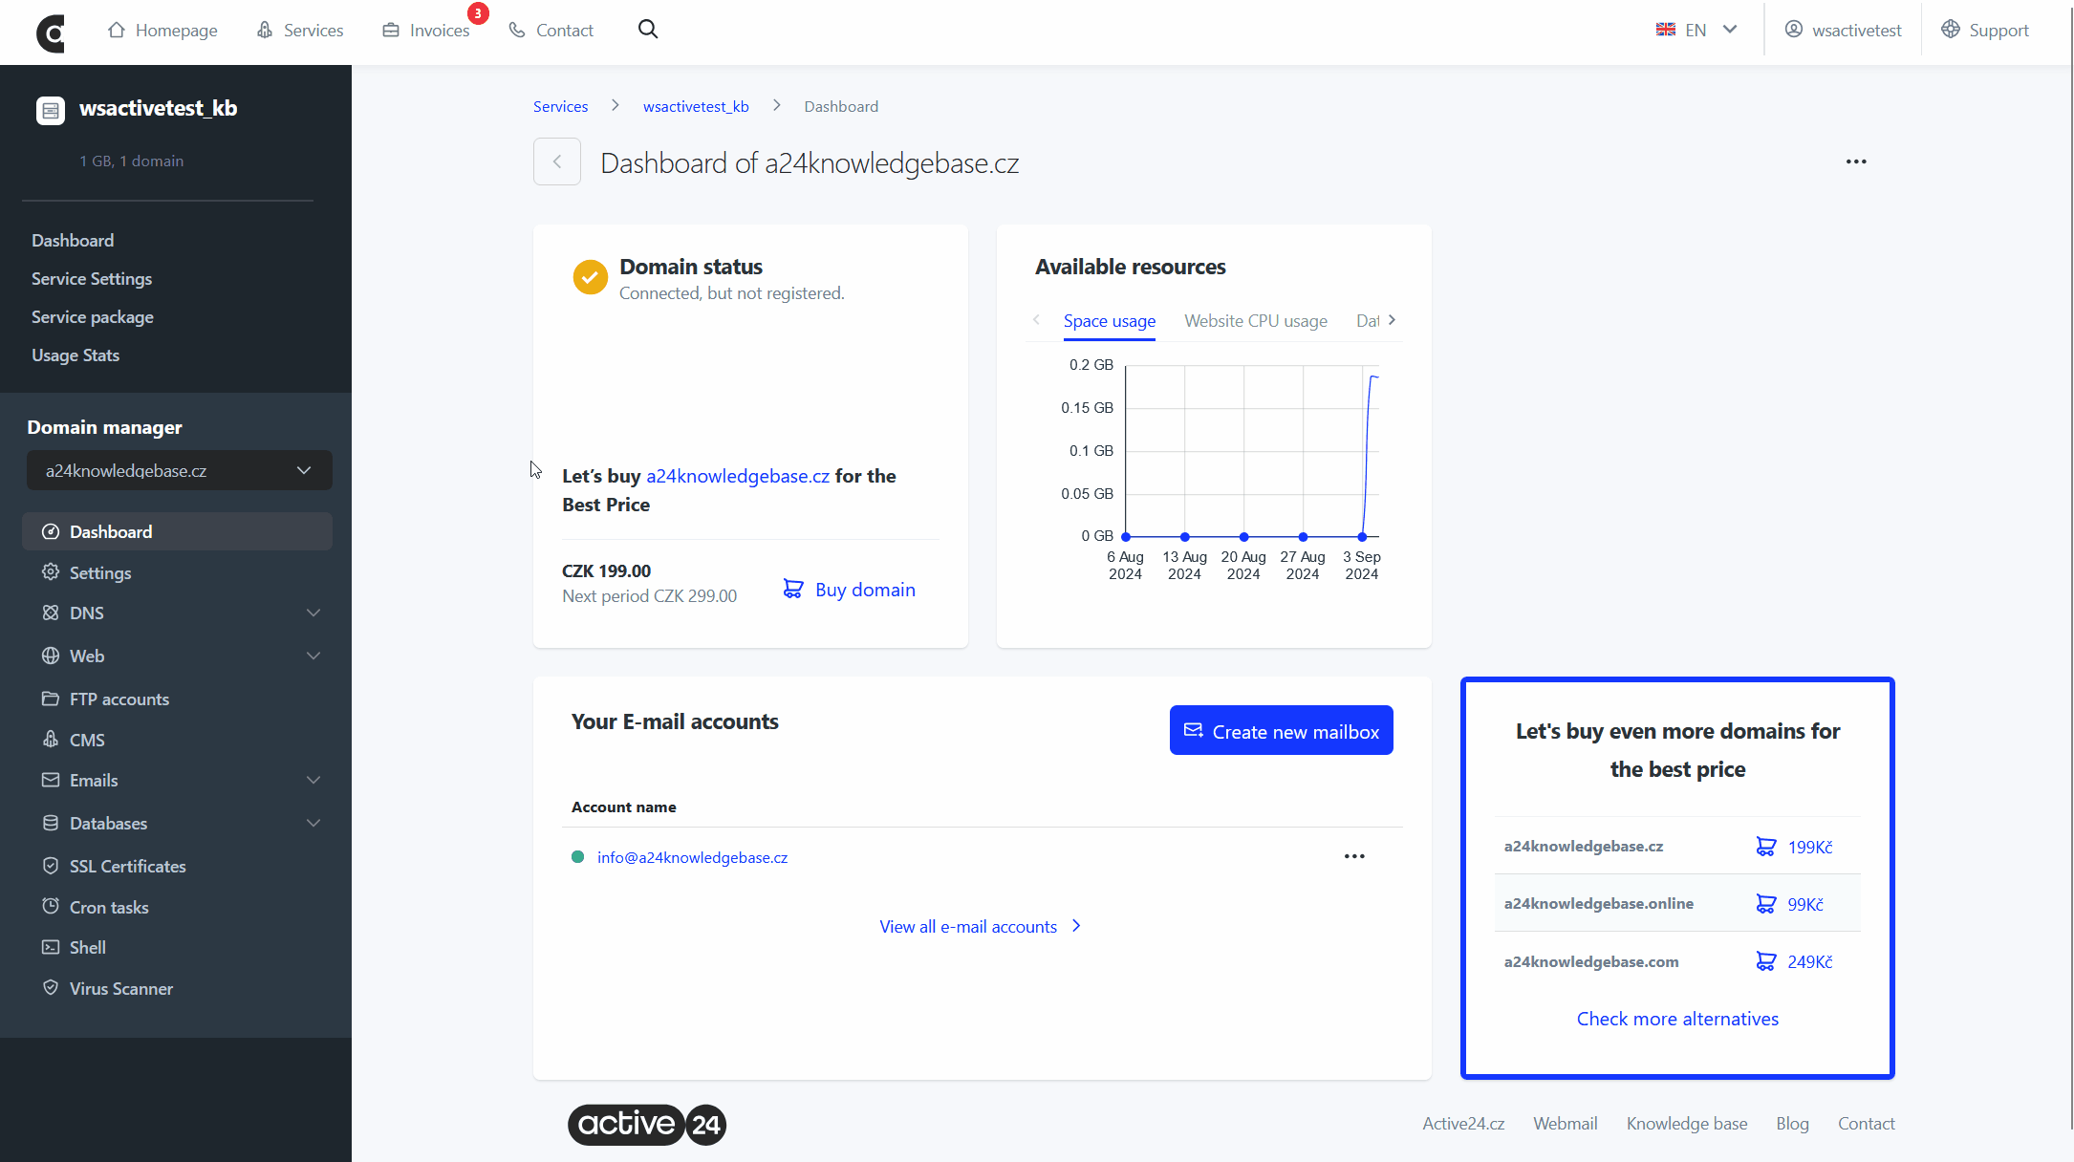Click the Support globe icon

point(1951,30)
